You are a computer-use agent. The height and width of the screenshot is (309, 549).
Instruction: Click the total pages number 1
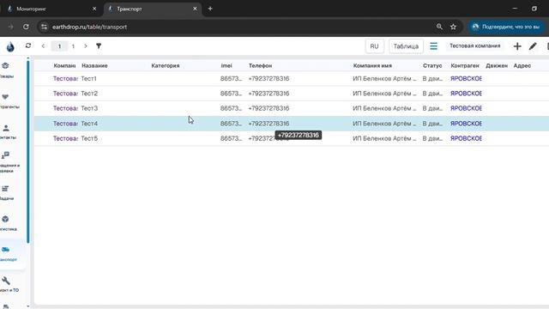pyautogui.click(x=73, y=46)
